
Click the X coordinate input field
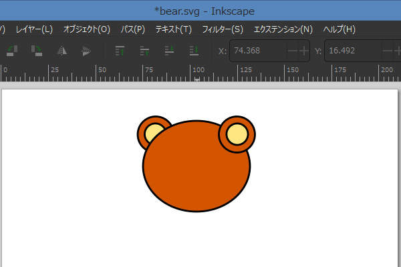coord(257,51)
